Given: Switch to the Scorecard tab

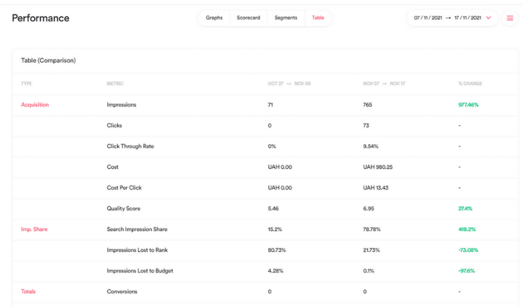Looking at the screenshot, I should point(248,18).
